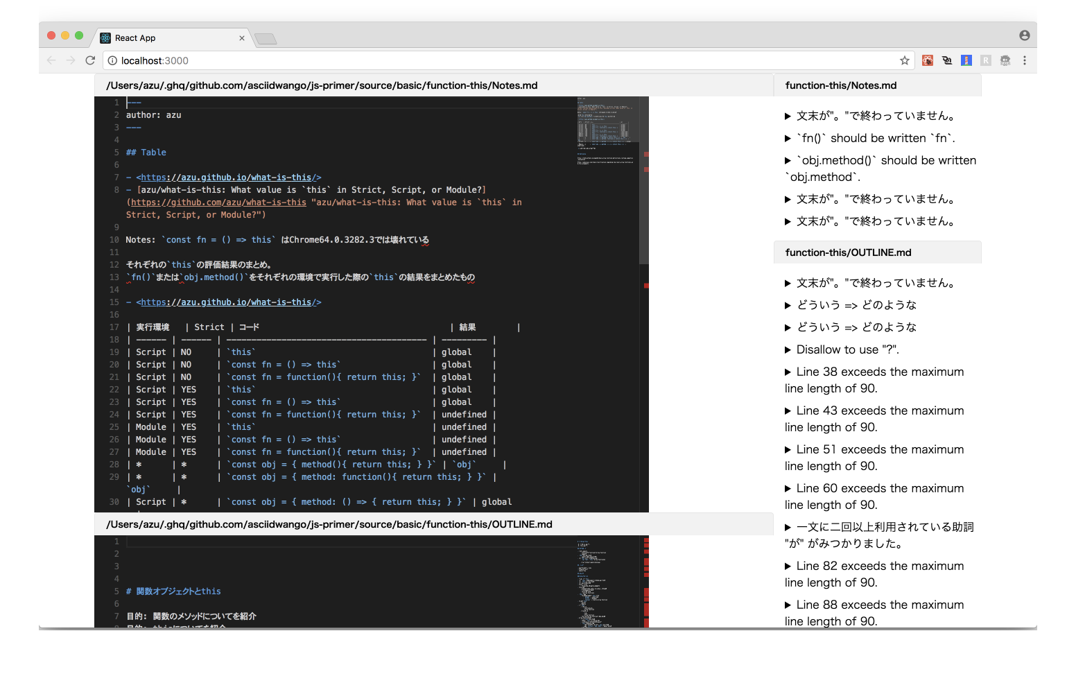Click the line 30 code "const obj = { method: () => { return this; } }"
The height and width of the screenshot is (683, 1076).
click(x=347, y=502)
